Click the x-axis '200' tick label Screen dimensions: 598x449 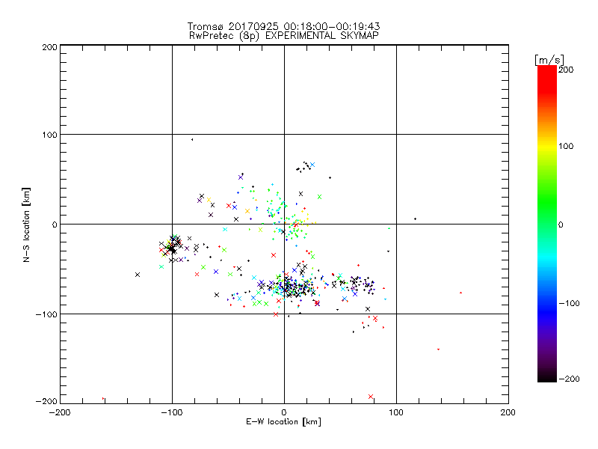[x=508, y=412]
